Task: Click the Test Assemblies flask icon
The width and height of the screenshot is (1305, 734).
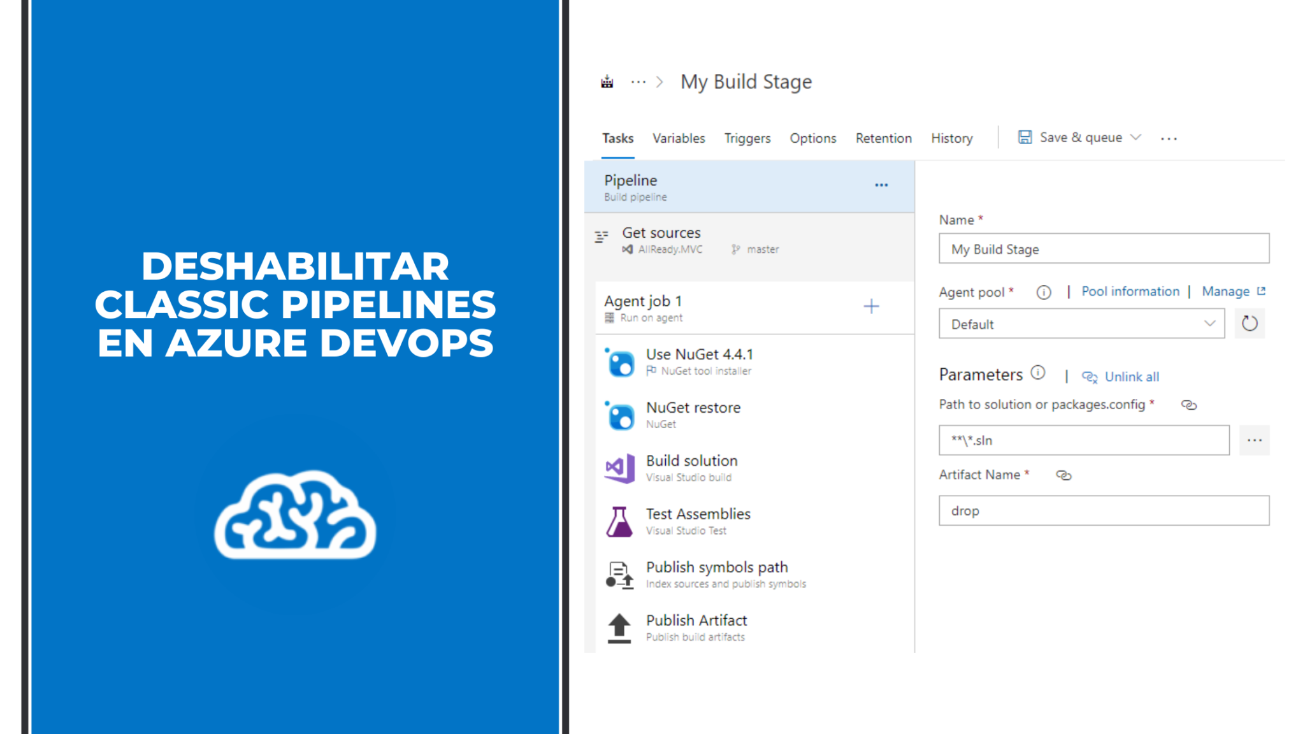Action: coord(619,522)
